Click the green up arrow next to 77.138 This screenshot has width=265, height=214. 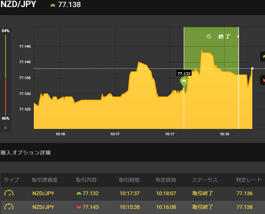[53, 6]
